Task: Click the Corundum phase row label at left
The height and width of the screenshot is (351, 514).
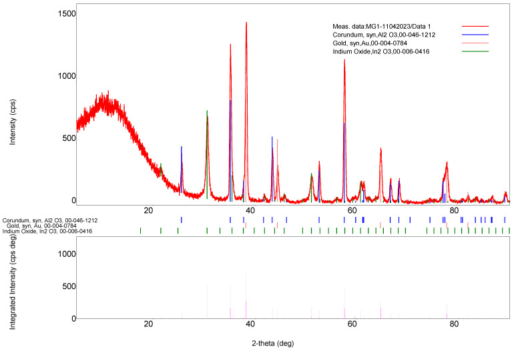Action: [50, 220]
